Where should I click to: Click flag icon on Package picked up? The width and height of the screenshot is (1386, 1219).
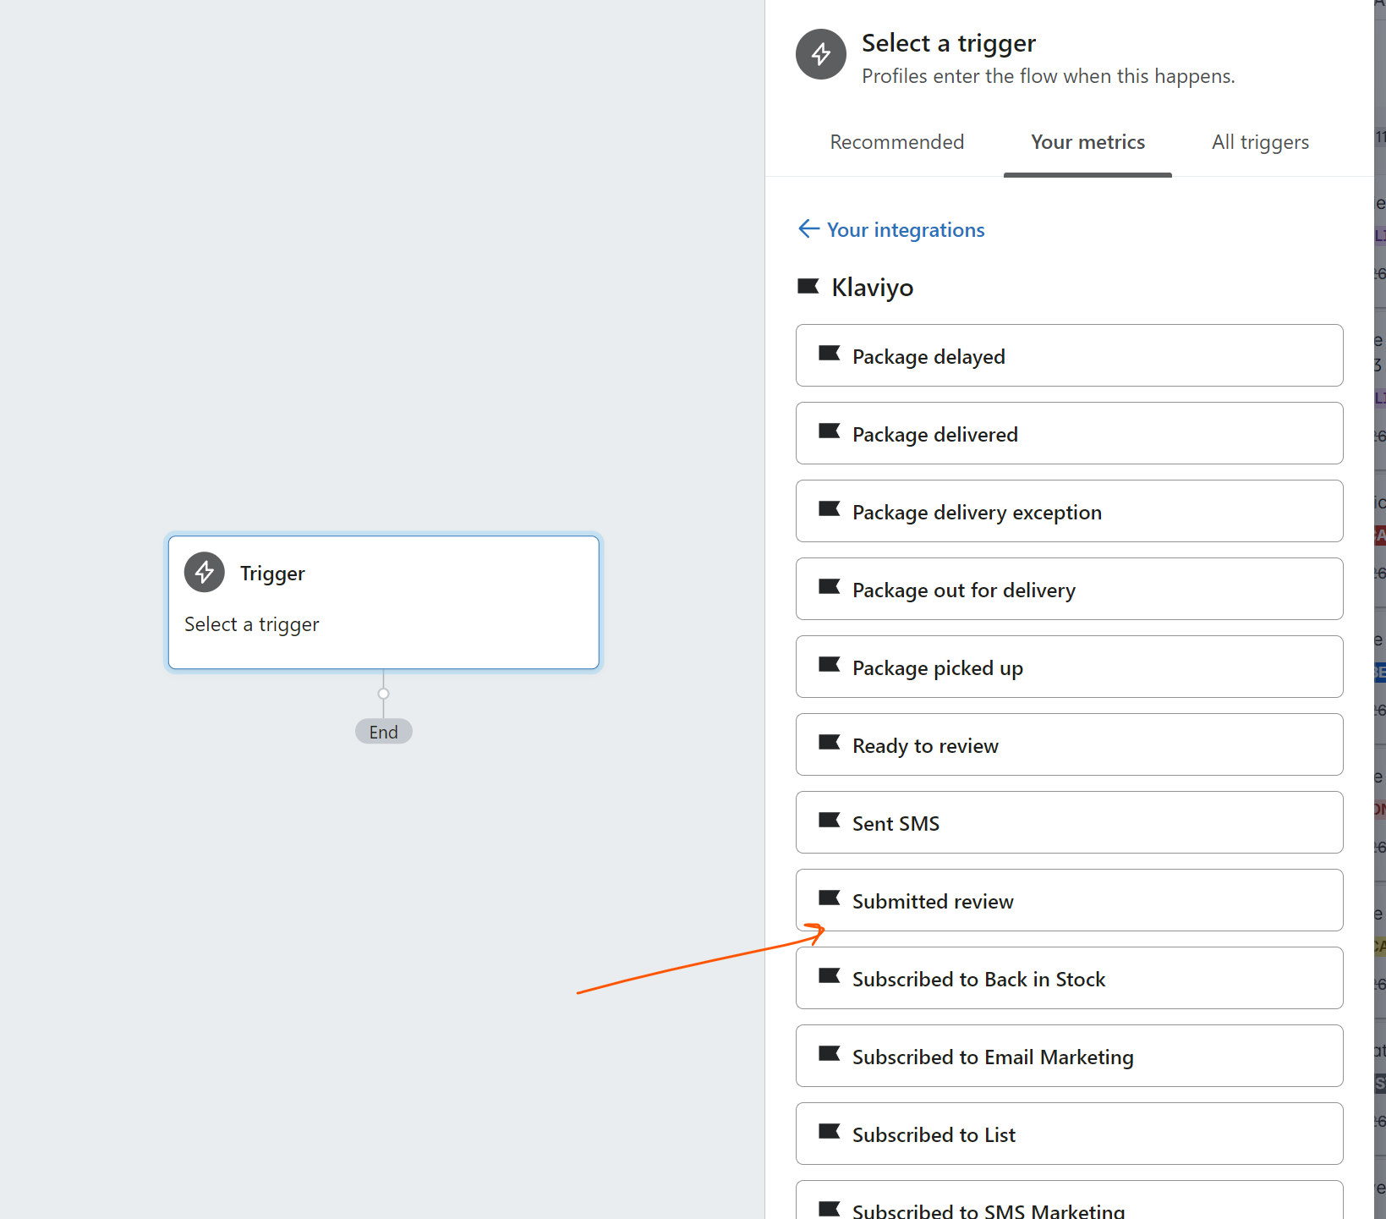pyautogui.click(x=829, y=664)
